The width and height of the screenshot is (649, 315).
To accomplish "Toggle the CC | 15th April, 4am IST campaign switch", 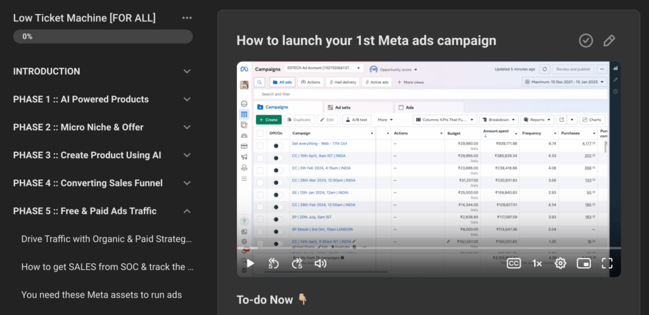I will 278,158.
